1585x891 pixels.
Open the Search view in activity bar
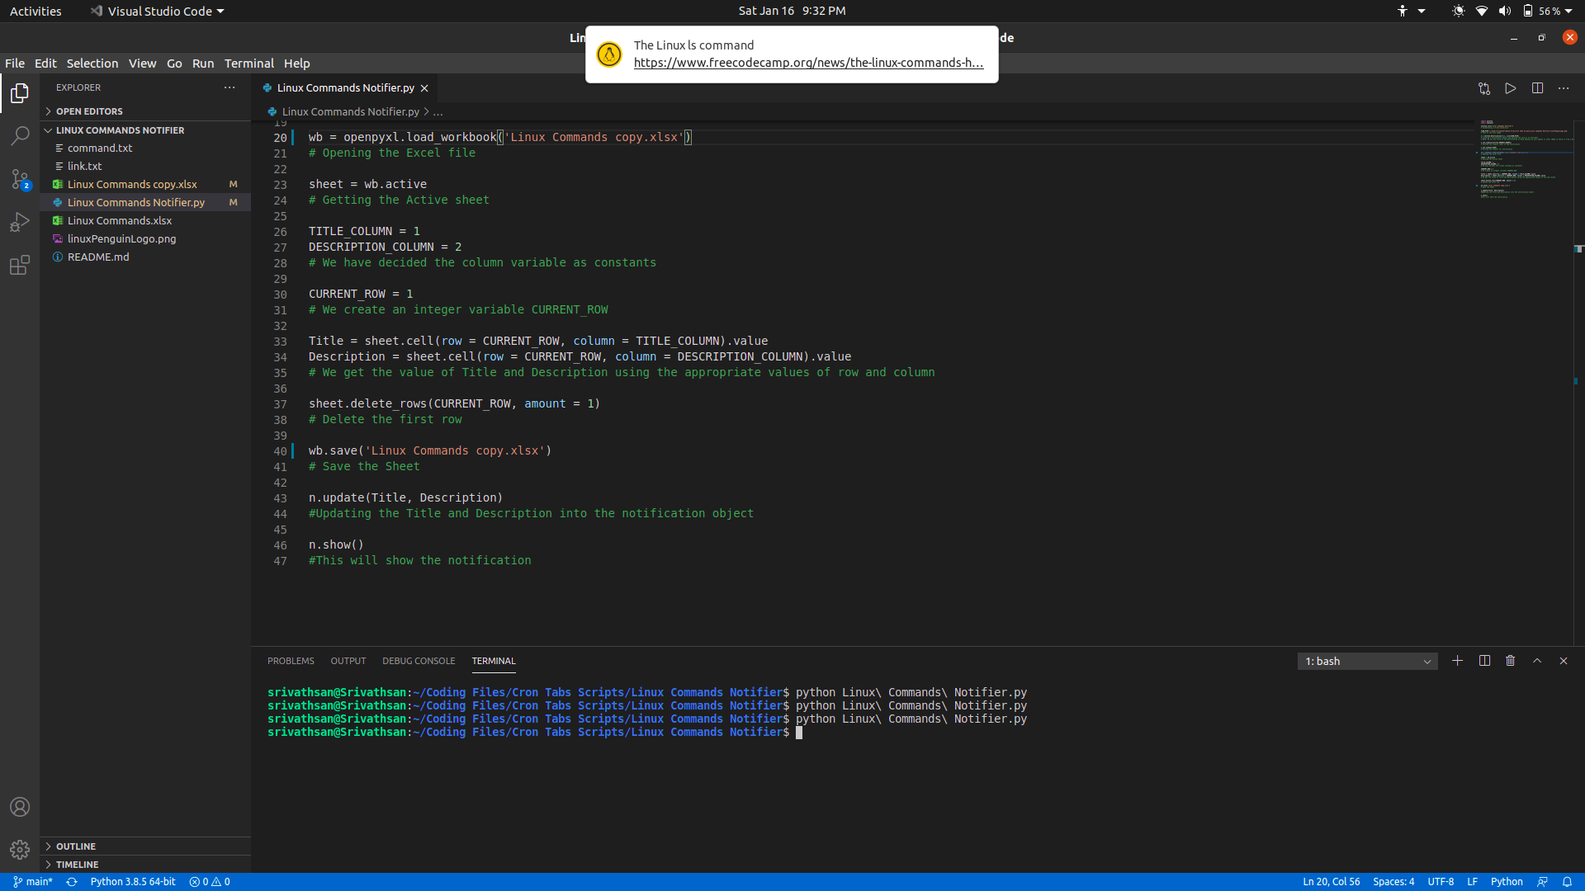click(x=20, y=136)
